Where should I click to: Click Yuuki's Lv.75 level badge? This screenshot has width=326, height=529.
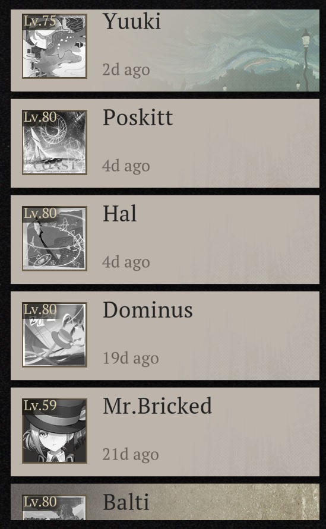[40, 21]
